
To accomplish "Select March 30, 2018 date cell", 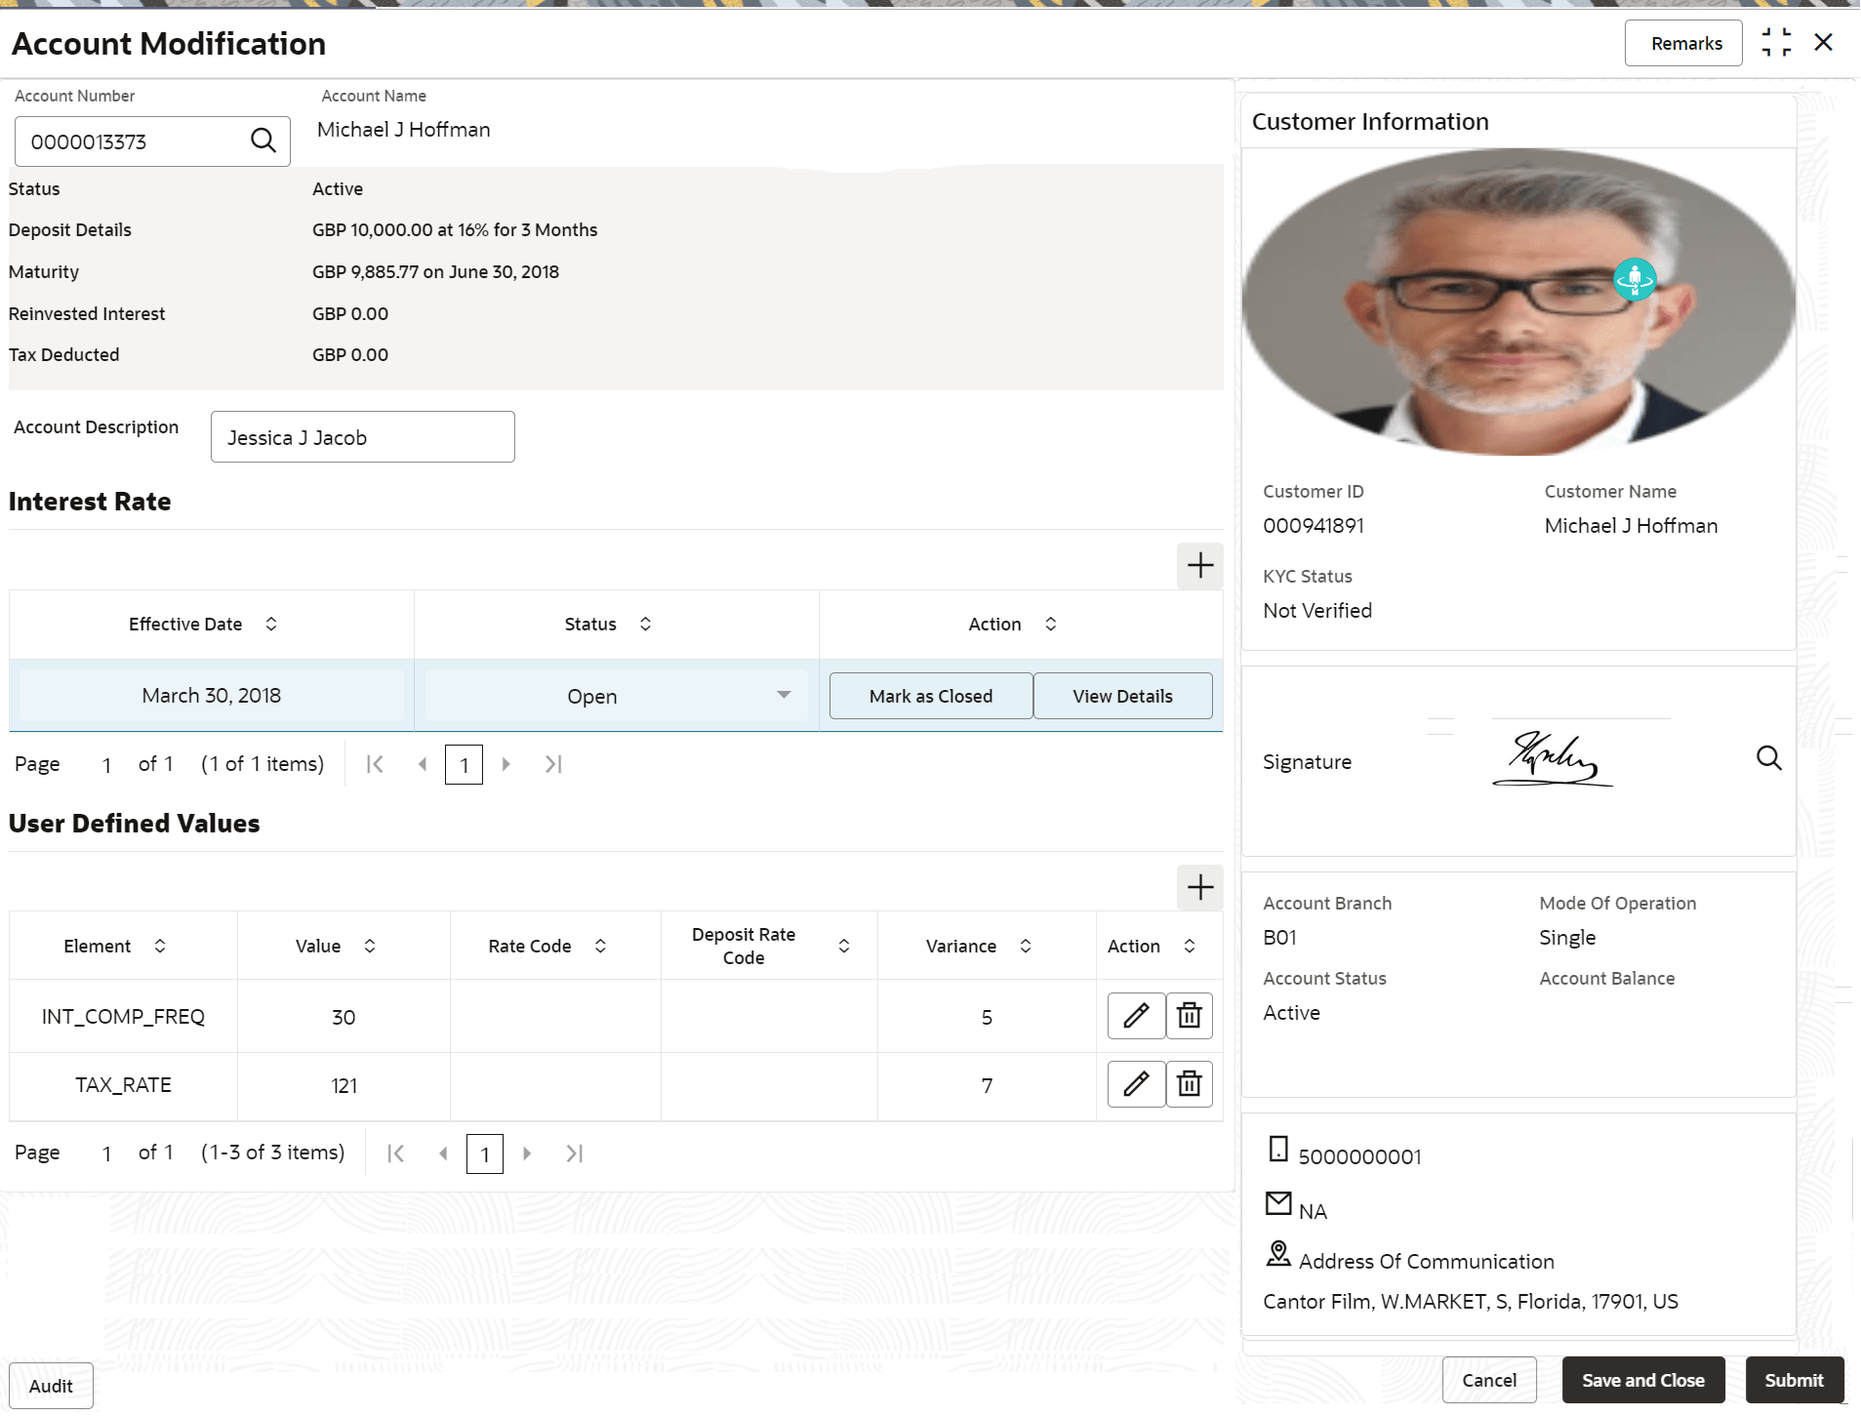I will pyautogui.click(x=212, y=696).
